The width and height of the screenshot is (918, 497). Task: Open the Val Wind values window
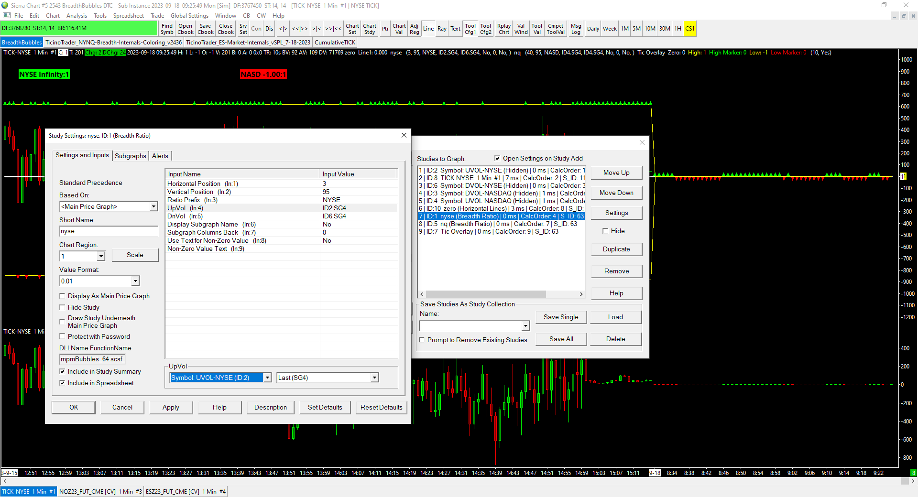click(x=521, y=29)
